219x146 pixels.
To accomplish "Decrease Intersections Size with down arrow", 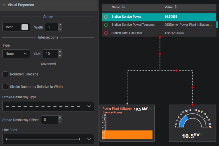I will (60, 56).
